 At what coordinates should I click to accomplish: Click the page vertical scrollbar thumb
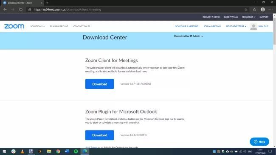coord(274,31)
